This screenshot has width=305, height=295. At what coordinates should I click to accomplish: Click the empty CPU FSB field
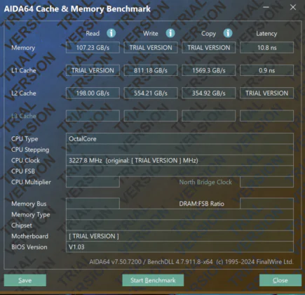coord(179,171)
